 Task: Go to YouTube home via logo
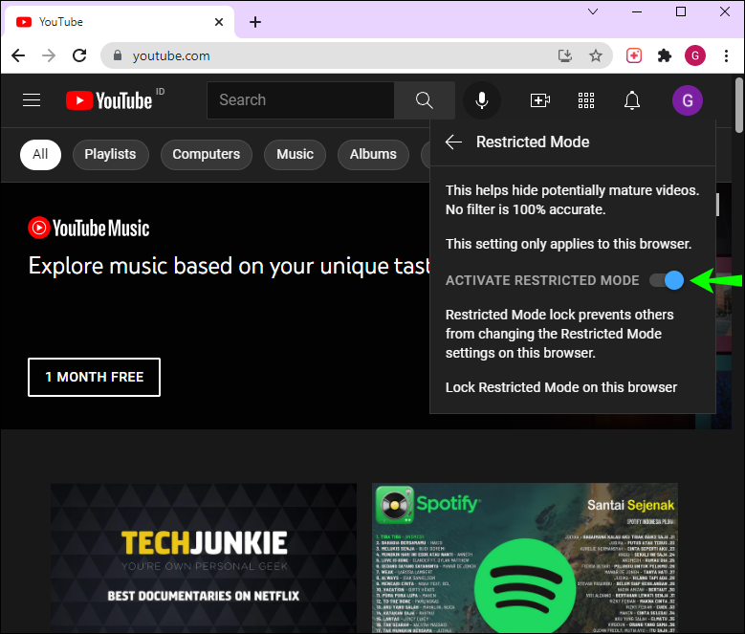109,100
